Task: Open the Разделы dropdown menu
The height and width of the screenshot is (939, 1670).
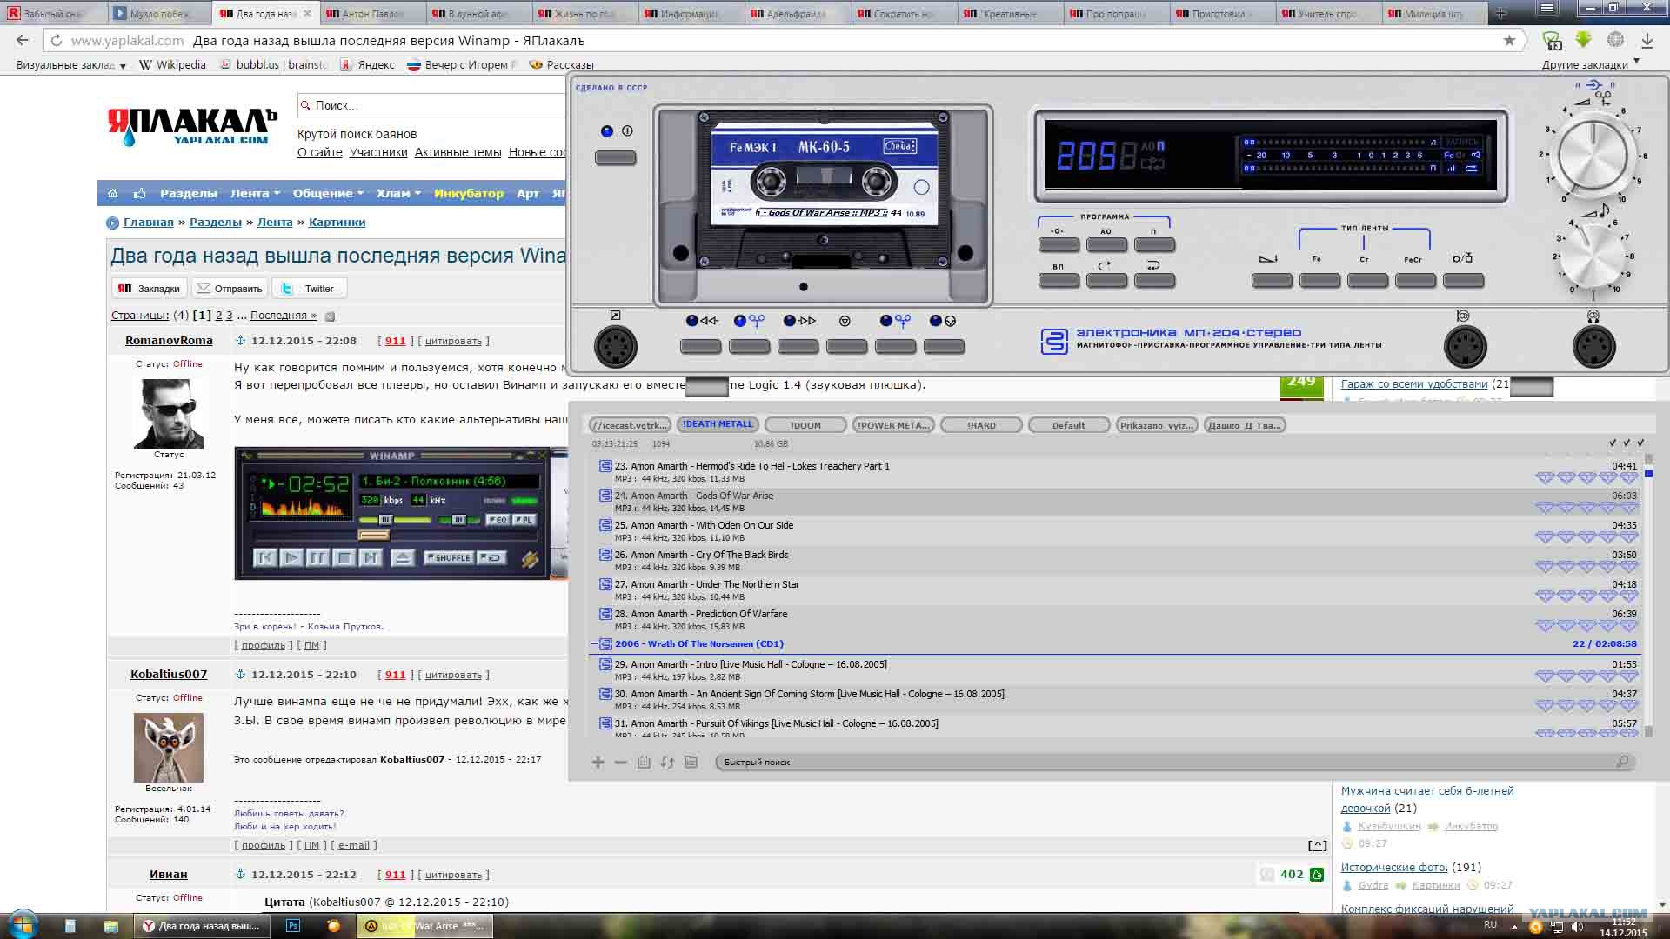Action: click(188, 193)
